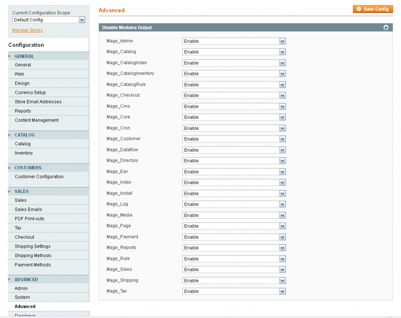Collapse the CUSTOMERS sidebar section
The image size is (401, 318).
pyautogui.click(x=49, y=168)
